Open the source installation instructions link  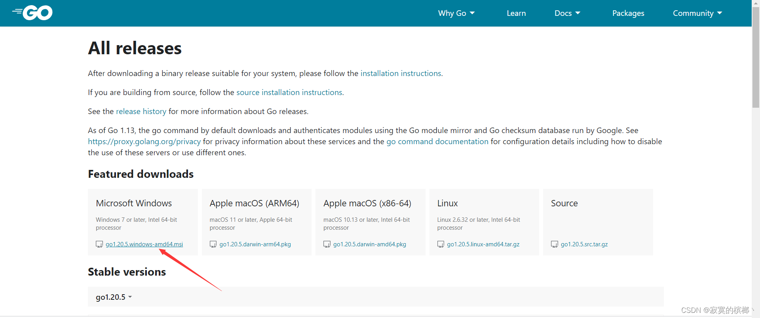tap(289, 92)
